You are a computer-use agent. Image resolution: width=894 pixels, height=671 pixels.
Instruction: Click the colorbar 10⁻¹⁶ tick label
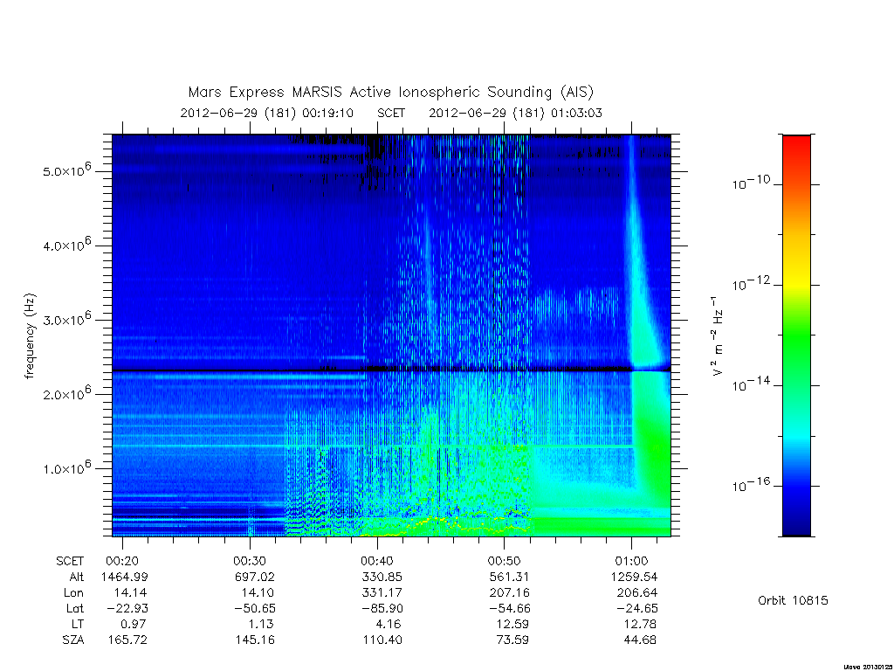point(751,485)
